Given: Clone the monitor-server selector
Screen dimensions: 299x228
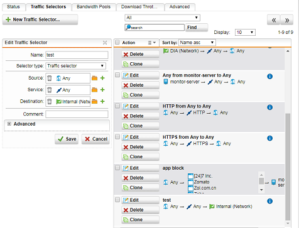Looking at the screenshot, I should (140, 95).
